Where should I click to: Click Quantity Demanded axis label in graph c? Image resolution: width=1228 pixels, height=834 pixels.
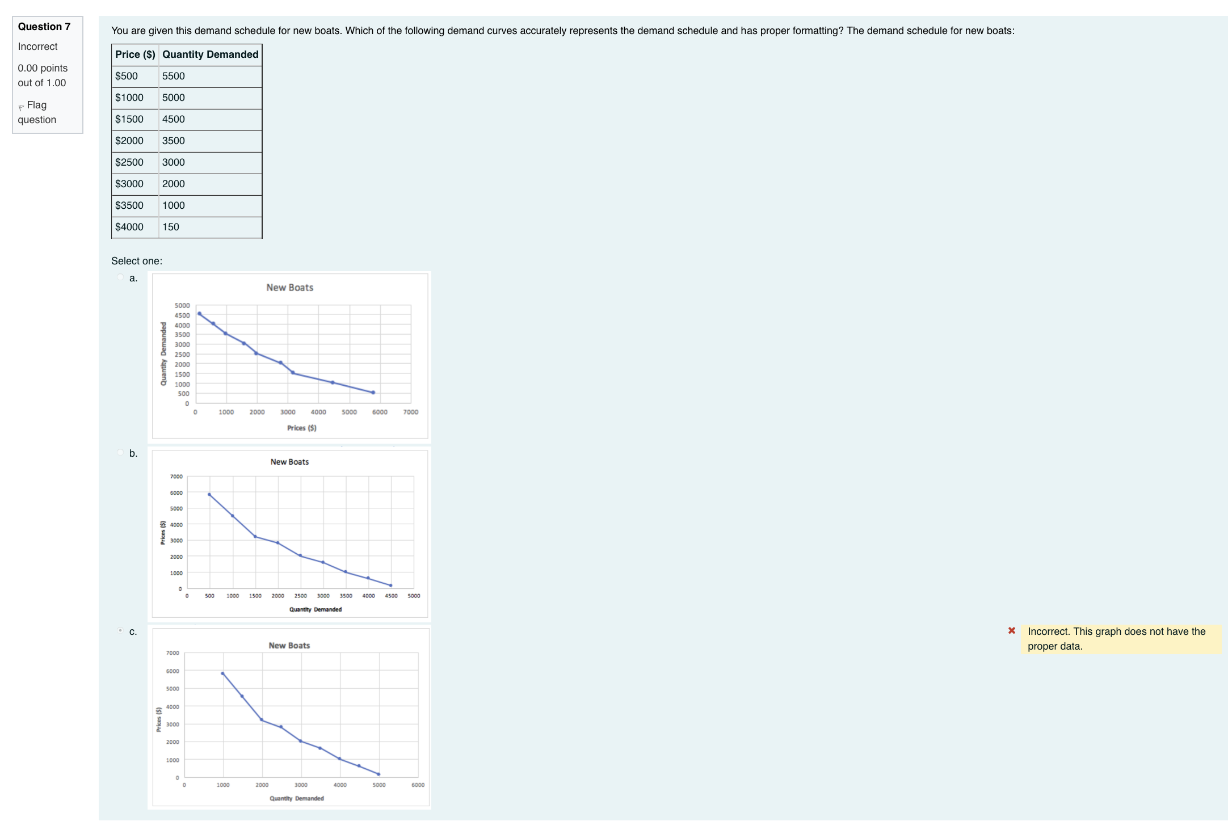pos(296,798)
